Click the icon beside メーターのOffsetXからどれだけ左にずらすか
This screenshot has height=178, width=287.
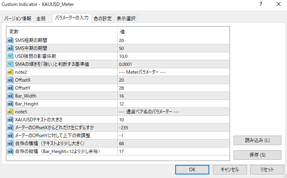click(10, 128)
